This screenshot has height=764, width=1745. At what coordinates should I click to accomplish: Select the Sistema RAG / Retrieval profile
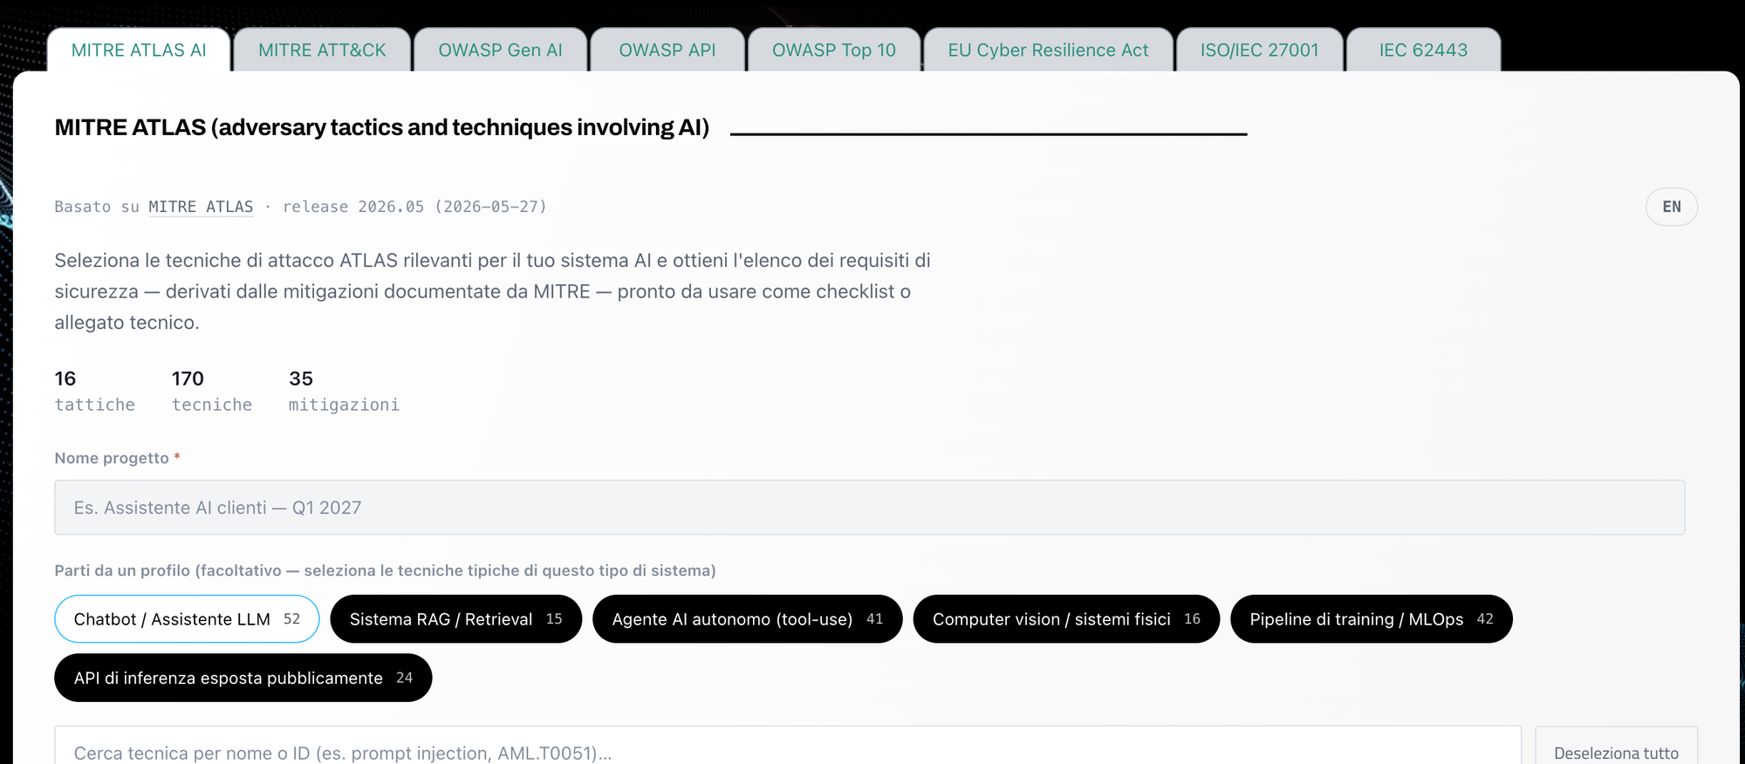click(455, 619)
